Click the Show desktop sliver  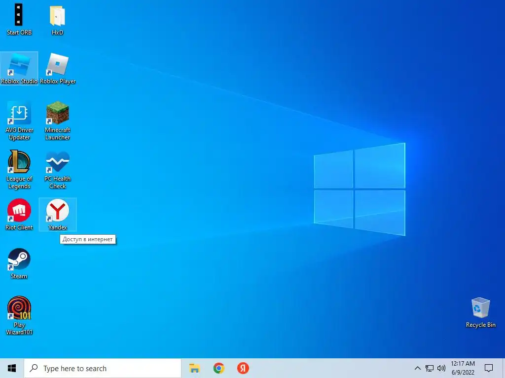point(504,368)
